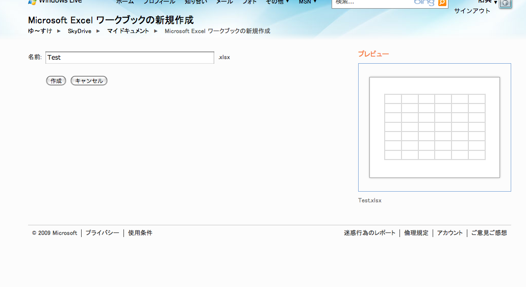Click the サインアウト link
The width and height of the screenshot is (526, 287).
pos(472,11)
